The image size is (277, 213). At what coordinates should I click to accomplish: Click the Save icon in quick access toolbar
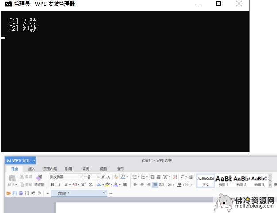[15, 194]
